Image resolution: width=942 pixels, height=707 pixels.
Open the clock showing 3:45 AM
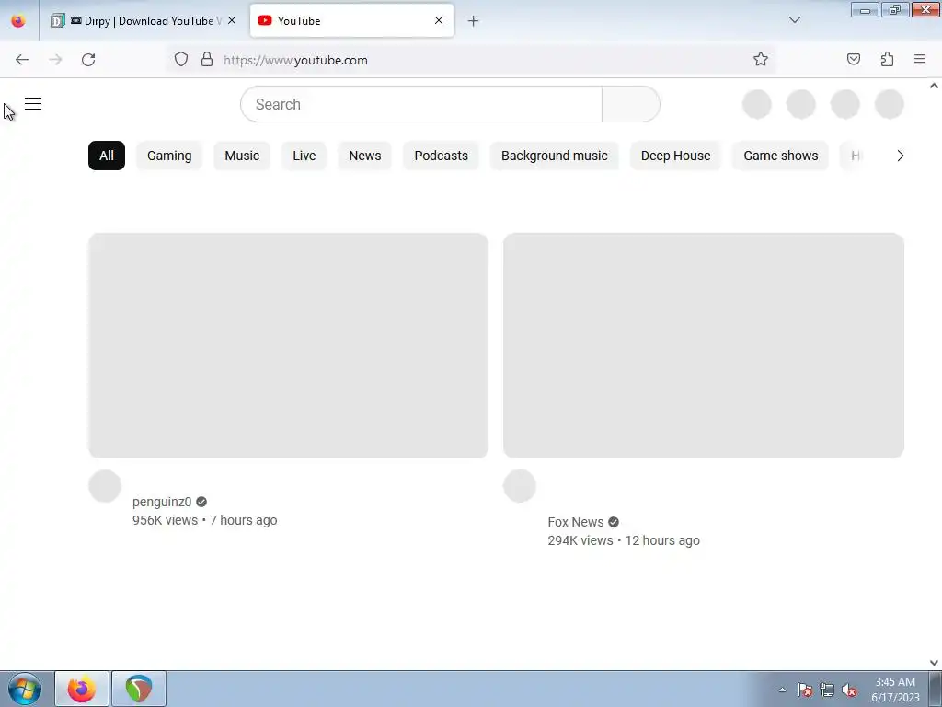click(895, 690)
